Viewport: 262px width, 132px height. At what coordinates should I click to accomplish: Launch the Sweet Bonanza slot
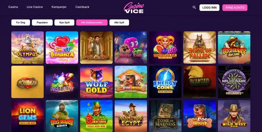[x=62, y=48]
